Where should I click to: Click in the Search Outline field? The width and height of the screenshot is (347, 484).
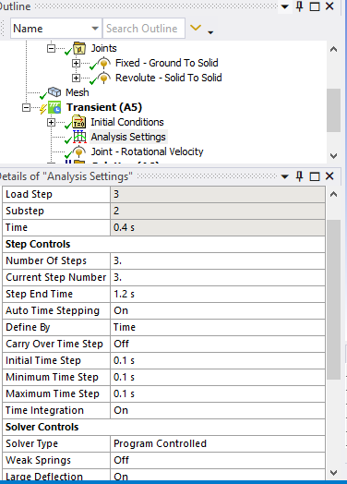[x=144, y=29]
